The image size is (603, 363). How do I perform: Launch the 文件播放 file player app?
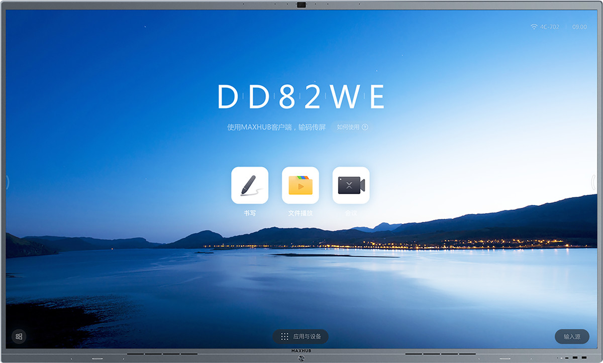click(300, 185)
